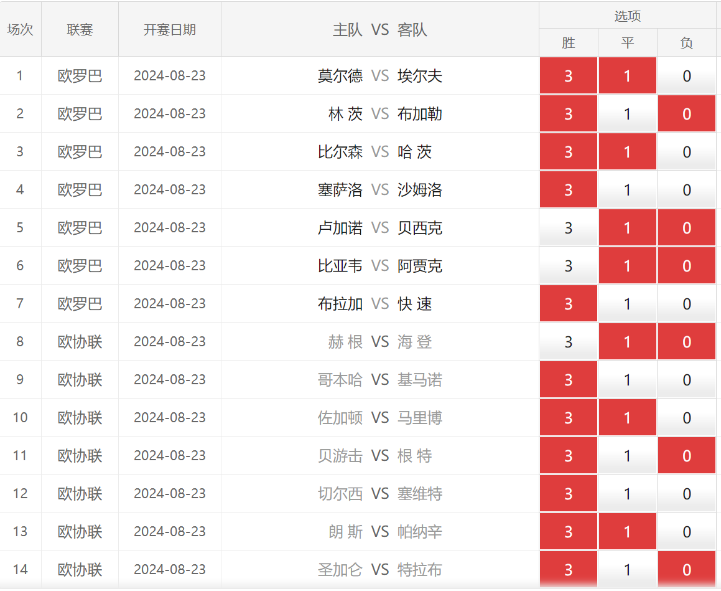Select loss option 0 for 切尔西 VS 塞维特
This screenshot has width=721, height=591.
687,493
